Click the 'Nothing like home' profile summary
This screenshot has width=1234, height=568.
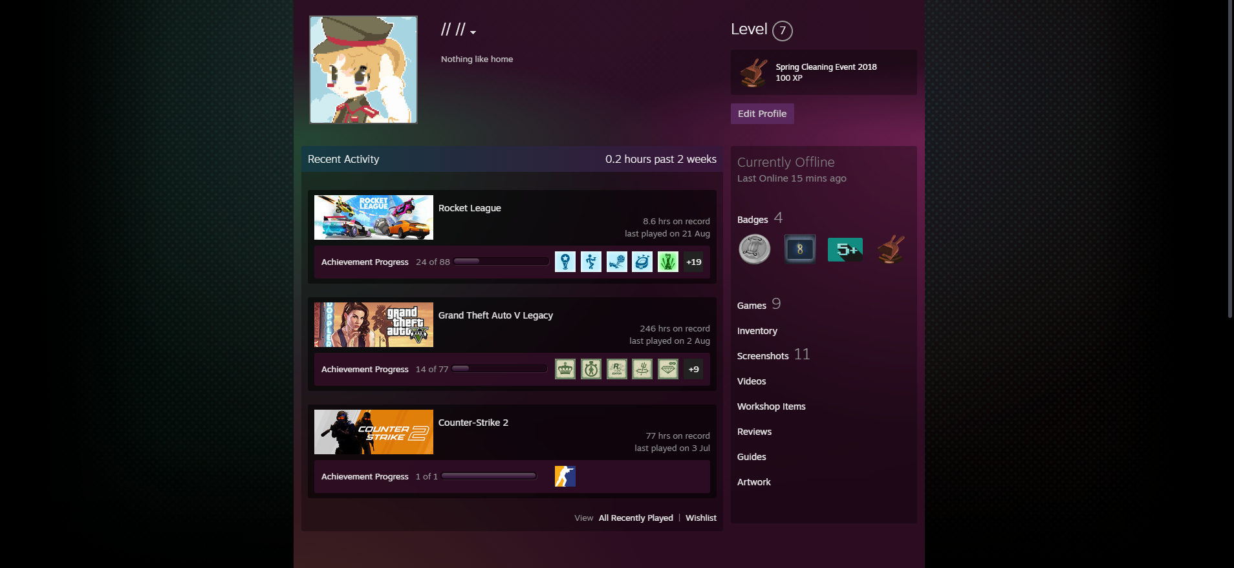(477, 59)
